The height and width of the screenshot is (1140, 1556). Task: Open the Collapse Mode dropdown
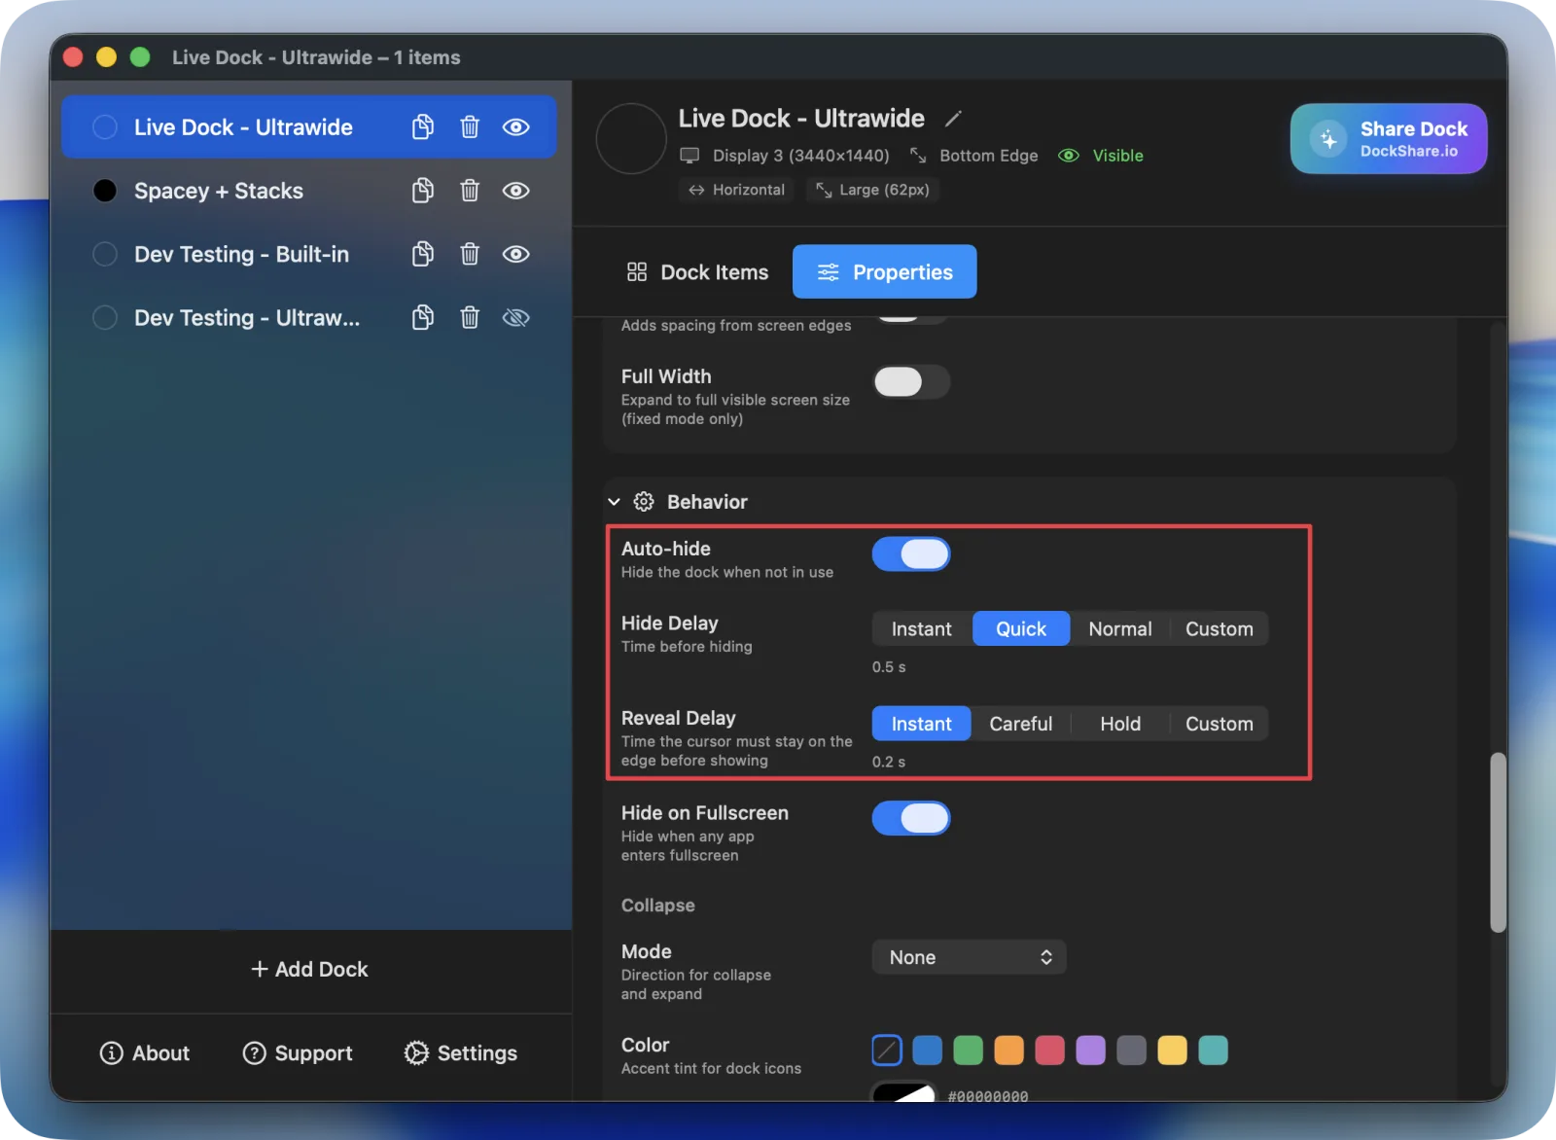[969, 957]
